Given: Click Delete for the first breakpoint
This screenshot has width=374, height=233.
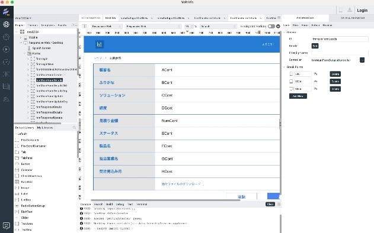Looking at the screenshot, I should [335, 74].
